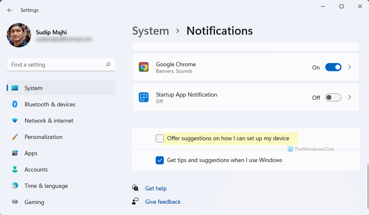Open the Get help link
This screenshot has width=369, height=215.
coord(156,189)
